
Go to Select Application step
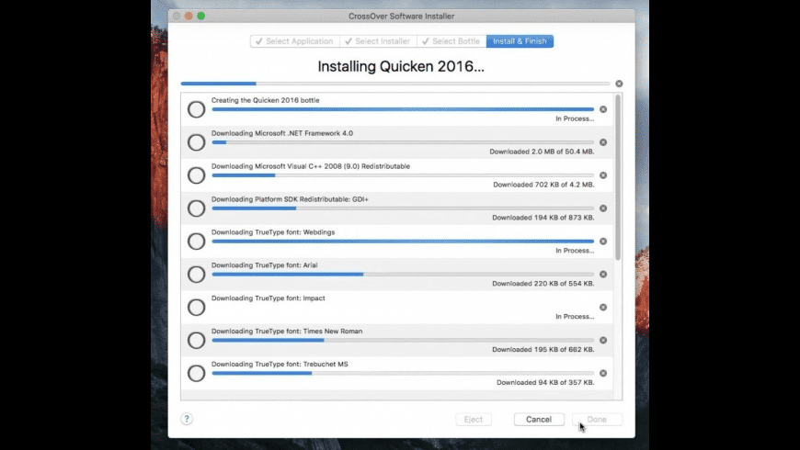pos(294,41)
